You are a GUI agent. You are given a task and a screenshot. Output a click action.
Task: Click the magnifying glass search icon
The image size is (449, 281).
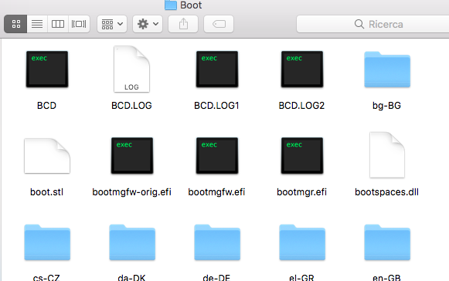click(x=359, y=24)
